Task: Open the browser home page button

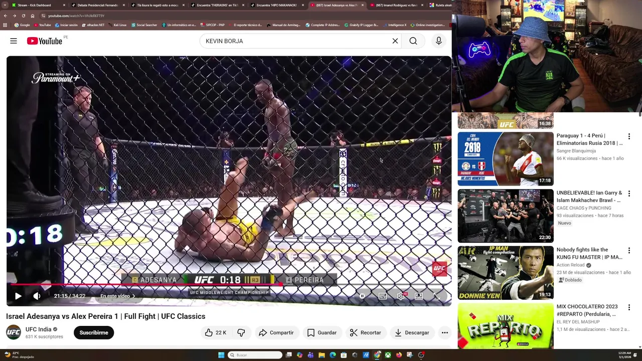Action: point(32,16)
